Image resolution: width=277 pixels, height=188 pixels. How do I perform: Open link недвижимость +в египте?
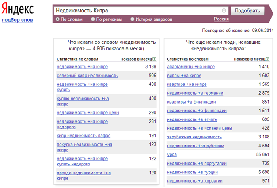192,119
